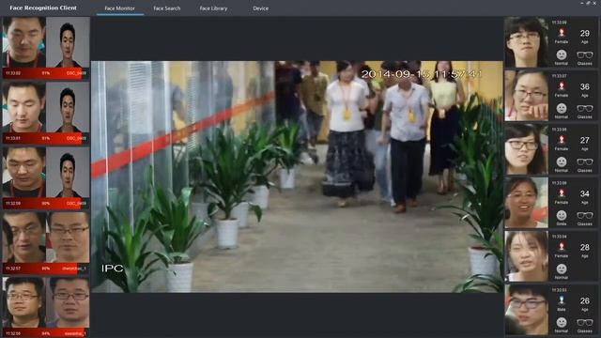601x338 pixels.
Task: Select the face snapshot of the age 29 entry
Action: (526, 41)
